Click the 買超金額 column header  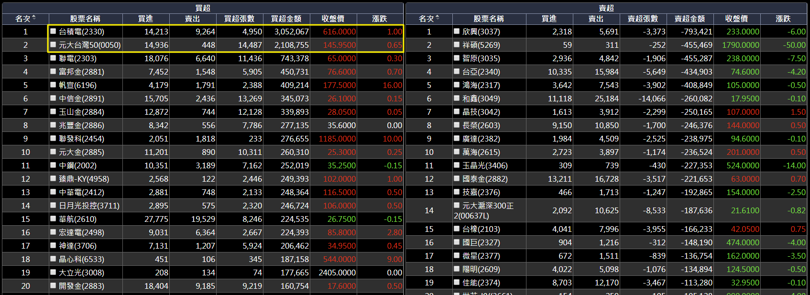[x=286, y=18]
